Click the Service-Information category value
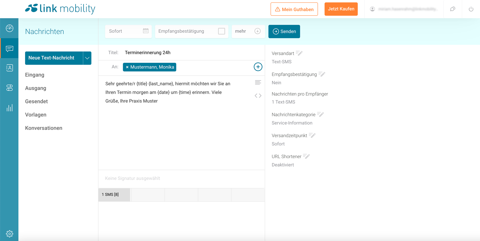480x241 pixels. tap(292, 123)
